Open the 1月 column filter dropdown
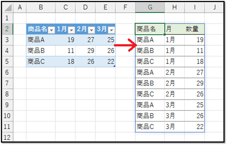 click(x=71, y=30)
